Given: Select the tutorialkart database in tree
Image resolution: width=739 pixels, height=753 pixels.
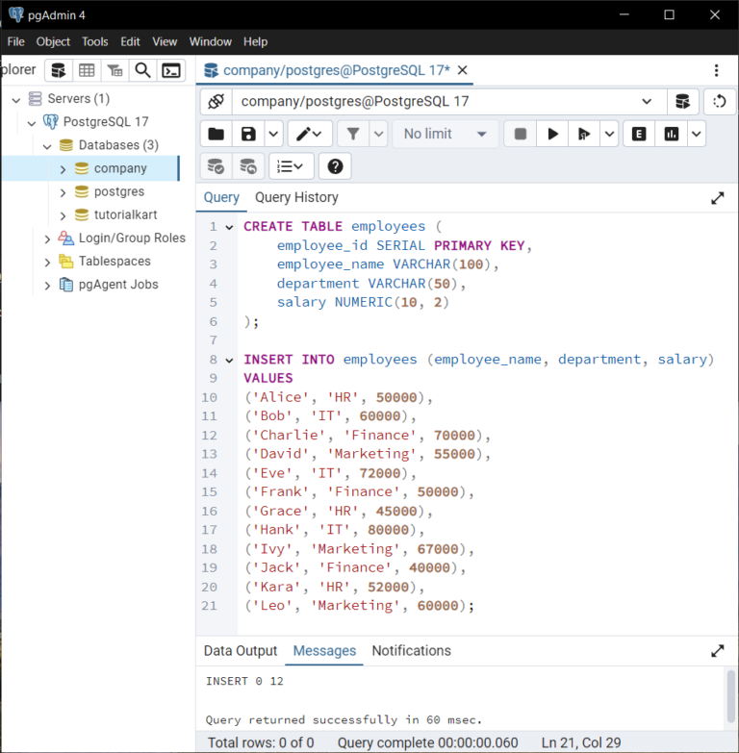Looking at the screenshot, I should coord(125,214).
